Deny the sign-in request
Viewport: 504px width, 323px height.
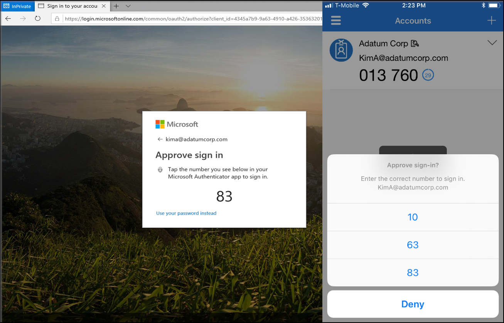pyautogui.click(x=413, y=304)
